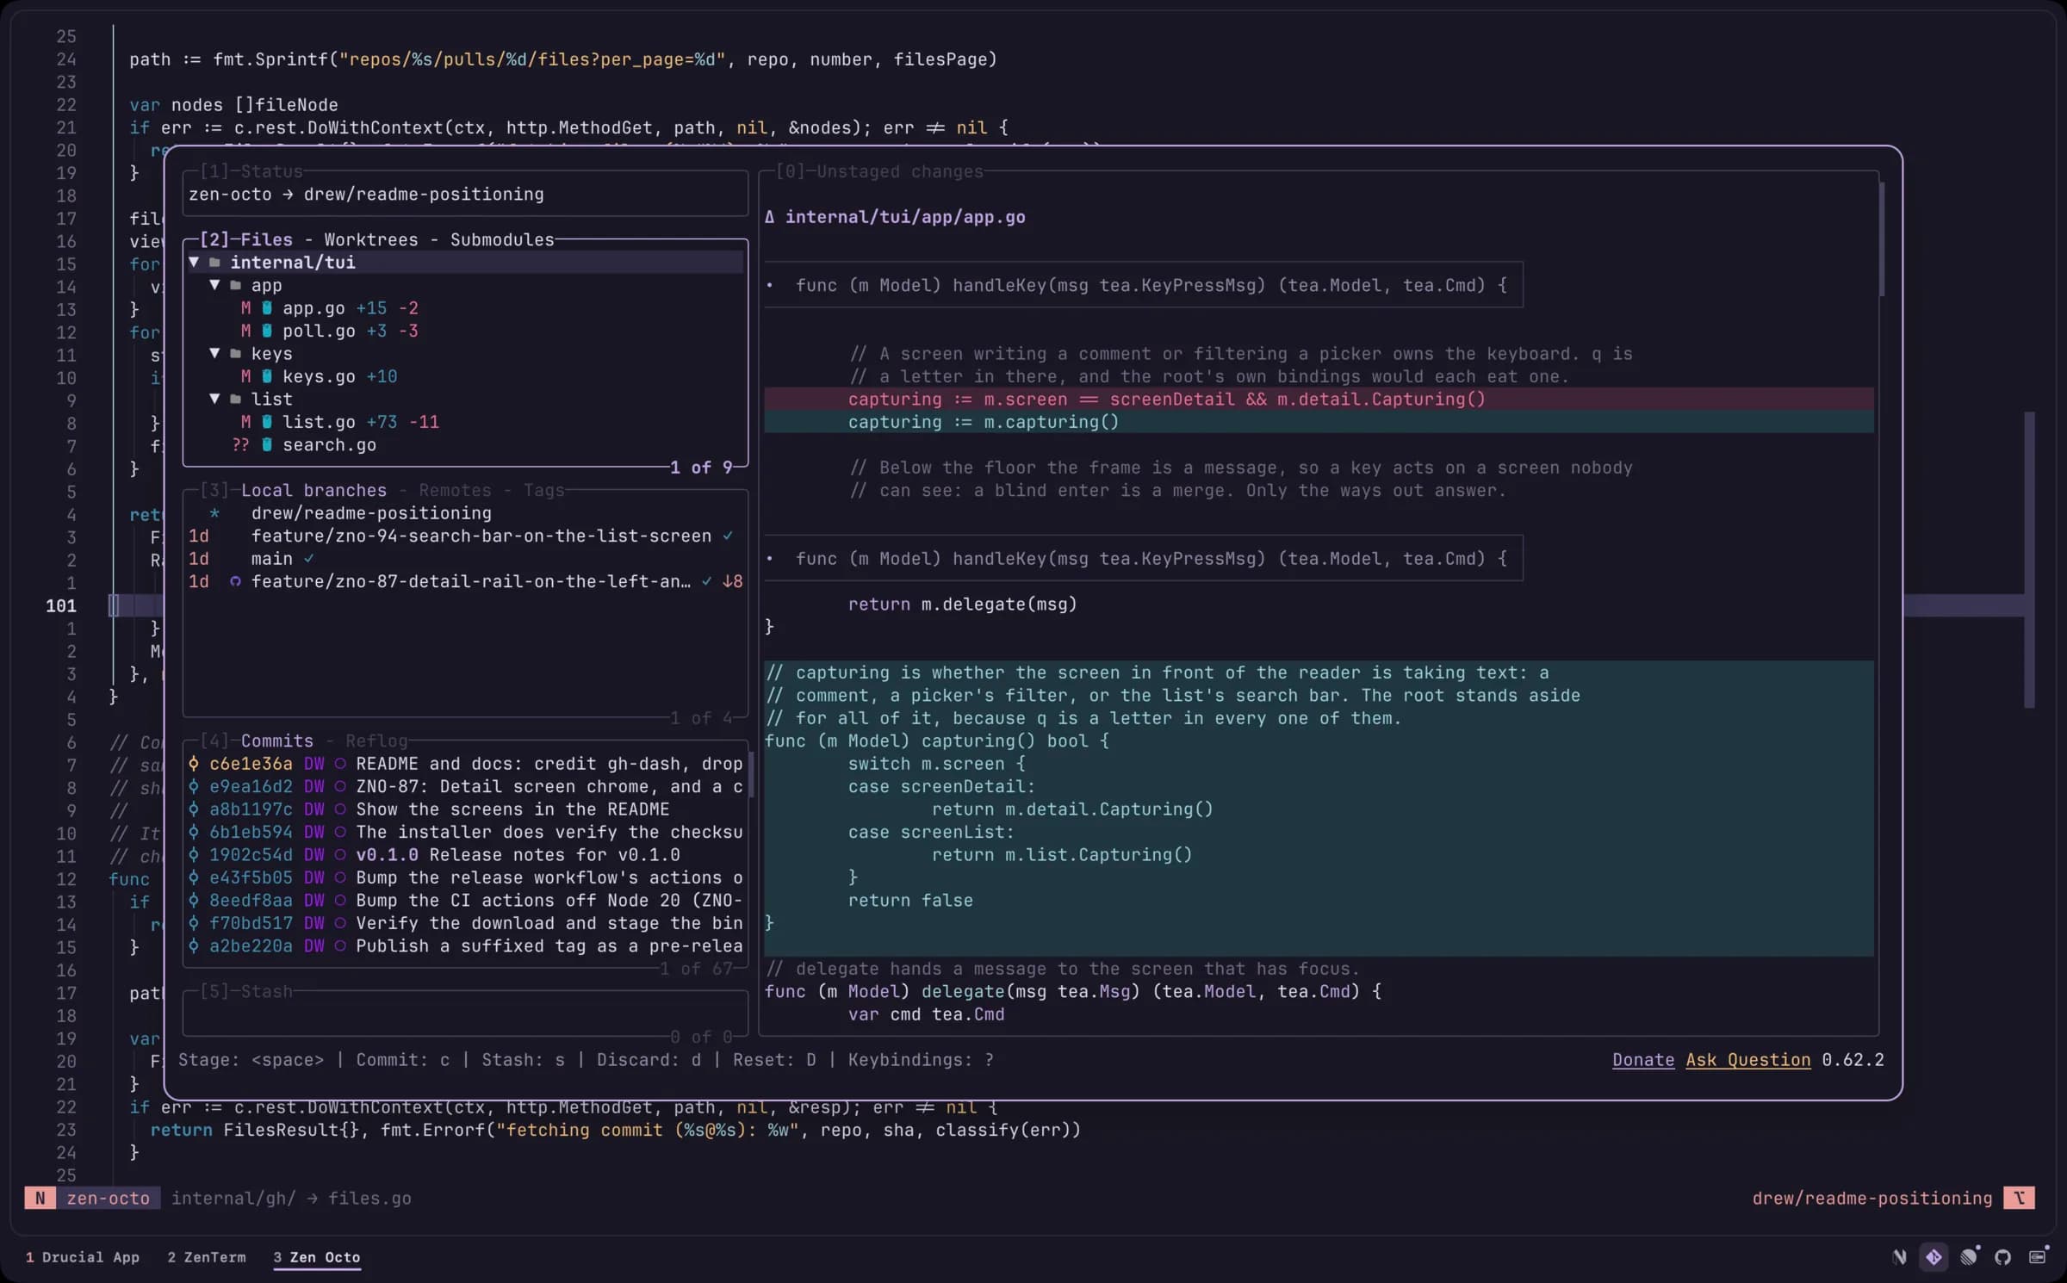Open the Tags tab
This screenshot has height=1283, width=2067.
pyautogui.click(x=543, y=490)
